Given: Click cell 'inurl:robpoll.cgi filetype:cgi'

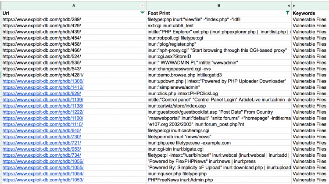Looking at the screenshot, I should click(x=219, y=38).
